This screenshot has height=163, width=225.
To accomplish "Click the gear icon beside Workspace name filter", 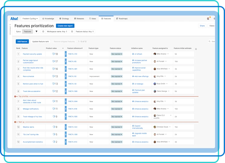I will tap(43, 31).
